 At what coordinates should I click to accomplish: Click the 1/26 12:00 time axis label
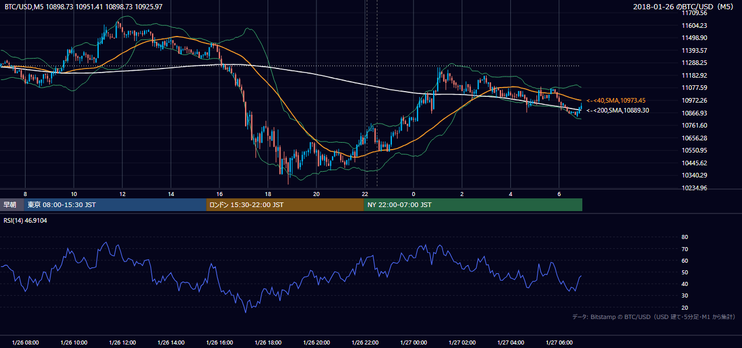pyautogui.click(x=122, y=343)
